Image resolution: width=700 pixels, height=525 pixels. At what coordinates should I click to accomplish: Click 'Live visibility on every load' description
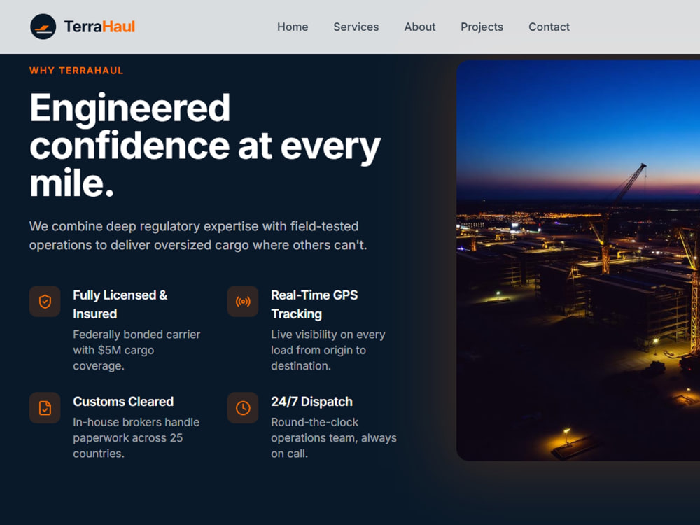328,350
